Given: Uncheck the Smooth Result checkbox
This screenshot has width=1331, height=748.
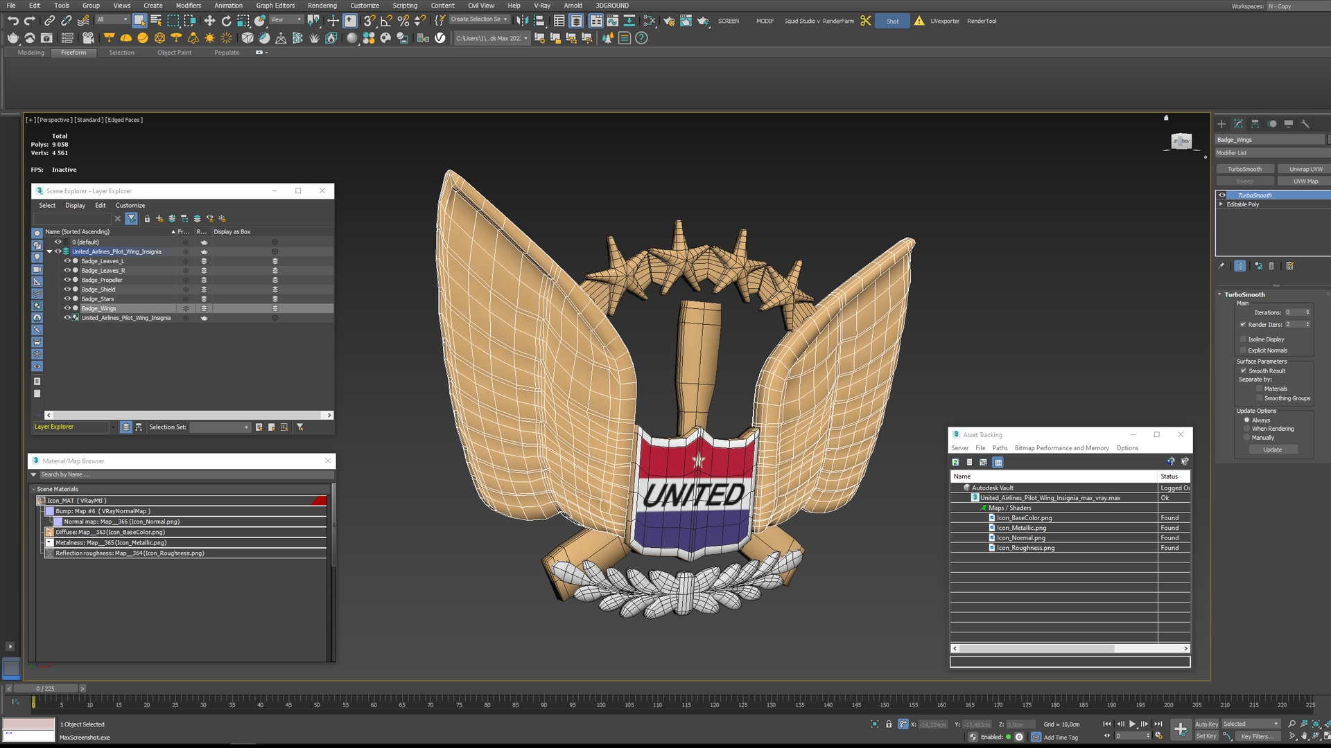Looking at the screenshot, I should coord(1244,371).
